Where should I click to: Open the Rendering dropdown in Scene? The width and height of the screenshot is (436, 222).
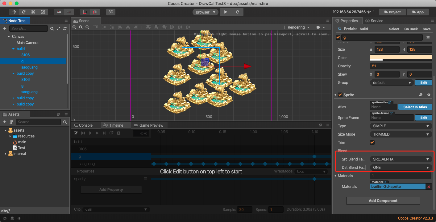click(299, 27)
